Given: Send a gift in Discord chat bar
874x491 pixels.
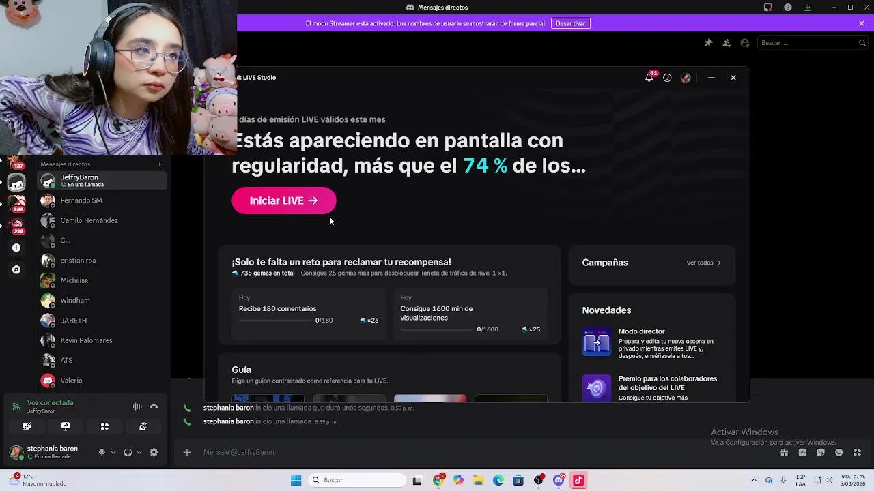Looking at the screenshot, I should [784, 452].
